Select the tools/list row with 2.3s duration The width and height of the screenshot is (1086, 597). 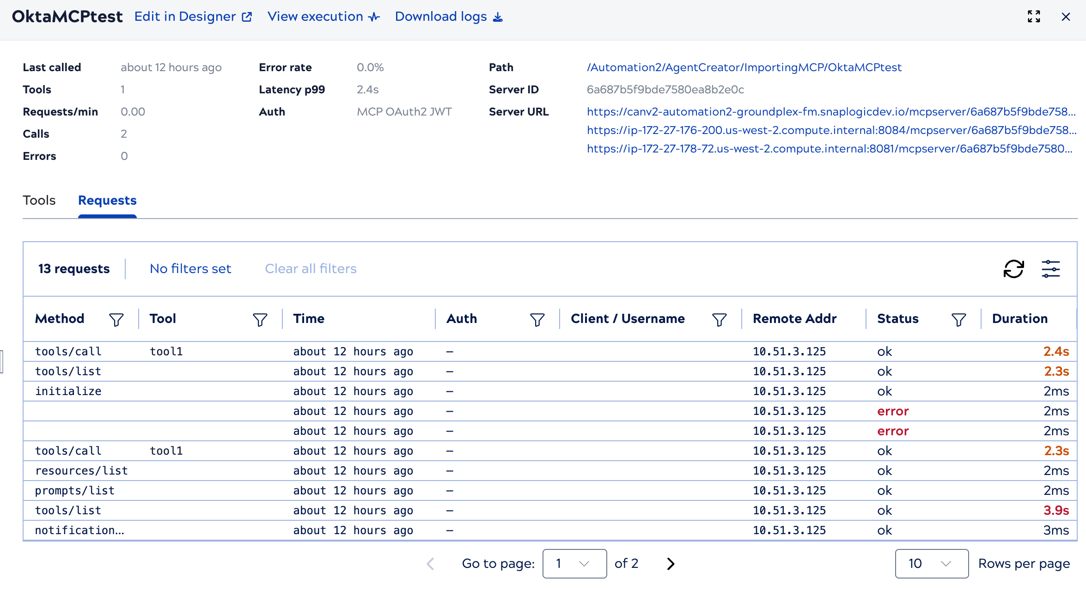tap(550, 372)
